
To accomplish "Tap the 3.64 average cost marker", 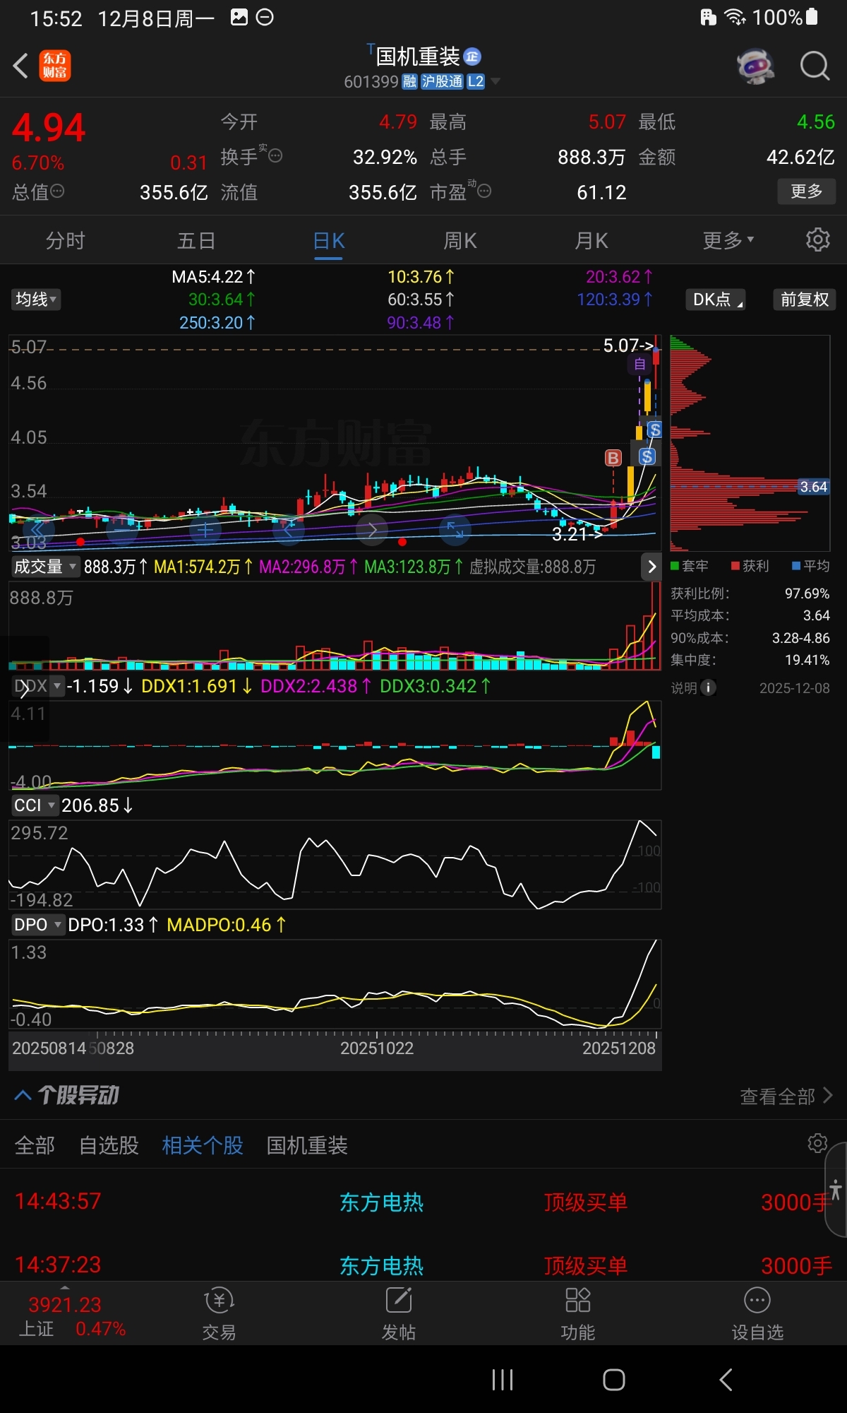I will [x=813, y=487].
